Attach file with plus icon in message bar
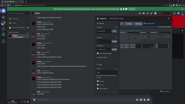 pyautogui.click(x=34, y=100)
